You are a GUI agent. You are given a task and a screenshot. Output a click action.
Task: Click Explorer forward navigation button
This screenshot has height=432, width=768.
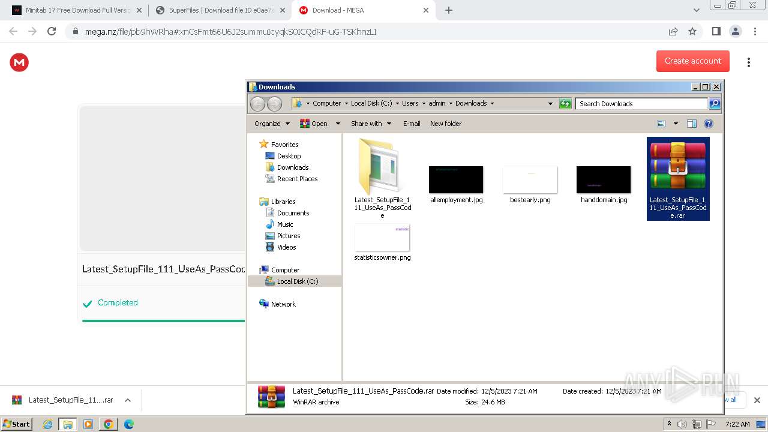click(x=274, y=104)
